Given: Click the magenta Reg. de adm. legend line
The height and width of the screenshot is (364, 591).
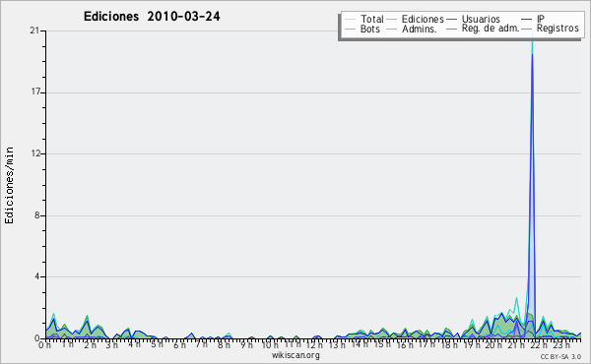Looking at the screenshot, I should tap(451, 29).
